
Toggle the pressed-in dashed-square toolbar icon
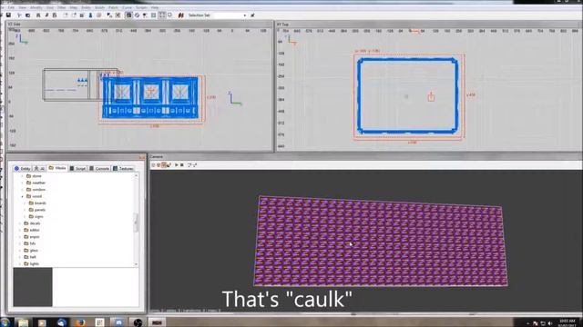(162, 15)
